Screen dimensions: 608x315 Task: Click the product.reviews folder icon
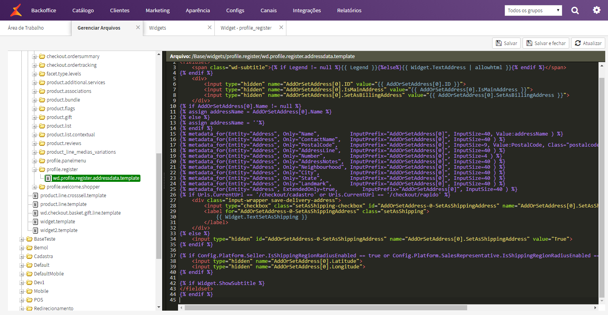coord(42,143)
